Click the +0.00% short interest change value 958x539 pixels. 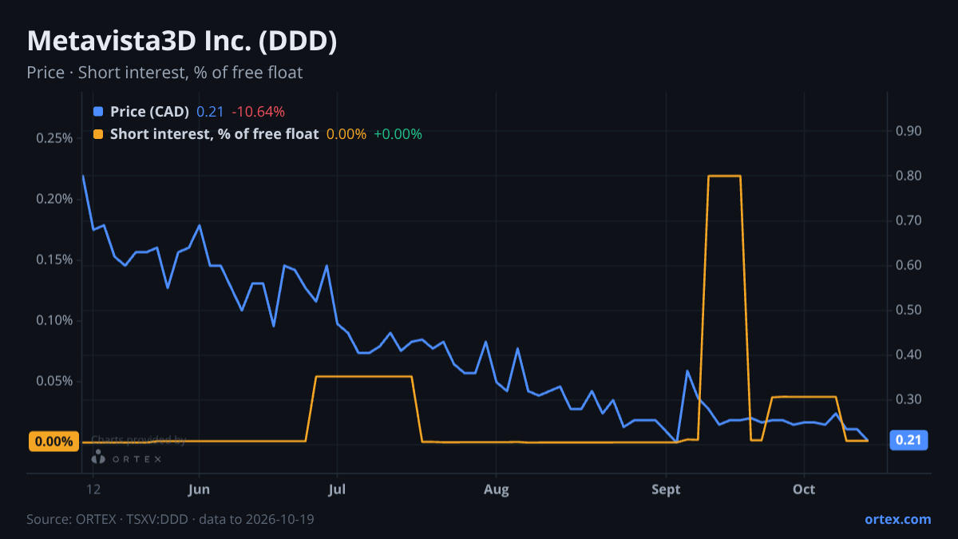[x=398, y=134]
